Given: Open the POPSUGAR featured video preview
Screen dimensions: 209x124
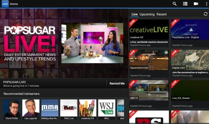Looking at the screenshot, I should (92, 43).
